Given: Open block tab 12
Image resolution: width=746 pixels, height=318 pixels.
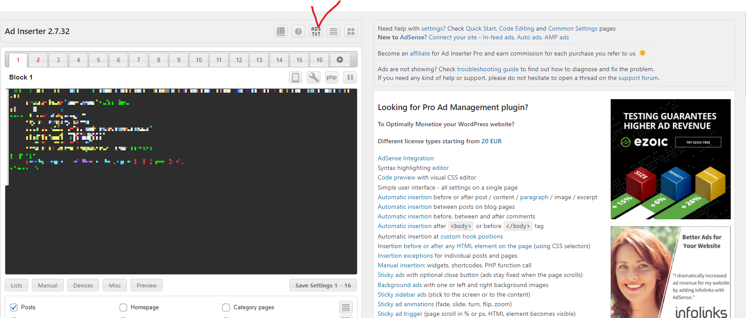Looking at the screenshot, I should 239,60.
